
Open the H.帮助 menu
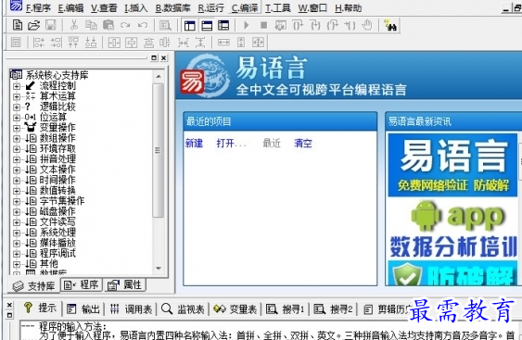pyautogui.click(x=348, y=8)
